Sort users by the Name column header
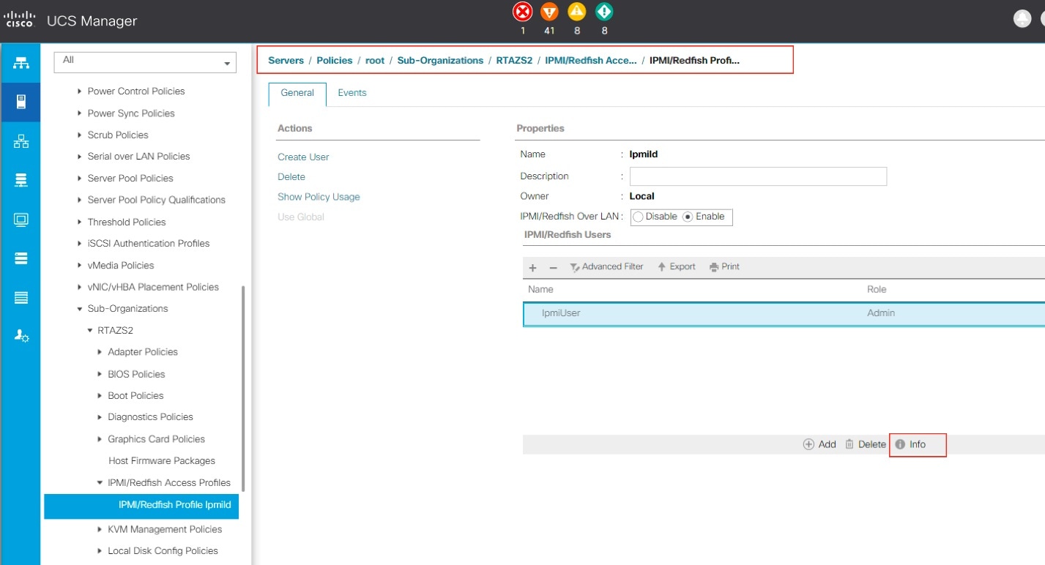 tap(541, 290)
